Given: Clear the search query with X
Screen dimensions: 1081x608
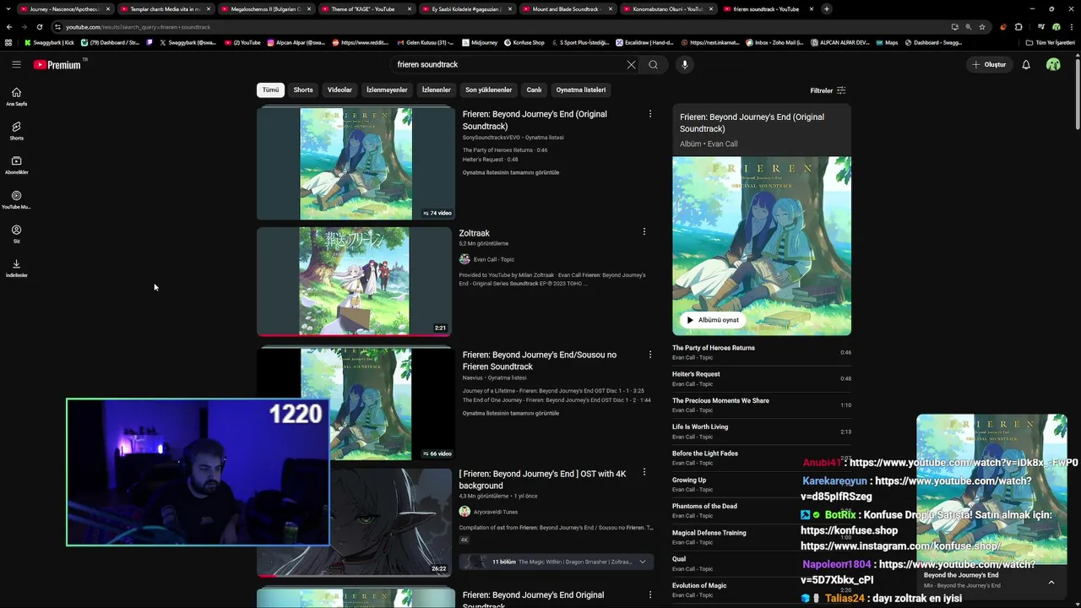Looking at the screenshot, I should tap(631, 64).
